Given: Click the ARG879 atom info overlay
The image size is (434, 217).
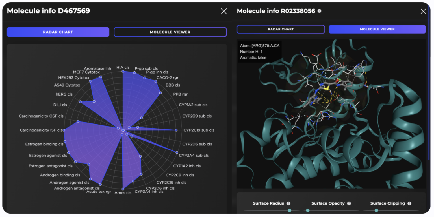Looking at the screenshot, I should click(260, 52).
